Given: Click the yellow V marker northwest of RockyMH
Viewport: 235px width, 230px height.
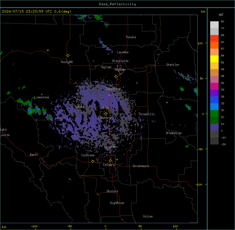Looking at the screenshot, I should 48,50.
